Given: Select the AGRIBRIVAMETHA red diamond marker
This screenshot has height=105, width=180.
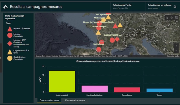Looking at the screenshot, I should pyautogui.click(x=117, y=39).
